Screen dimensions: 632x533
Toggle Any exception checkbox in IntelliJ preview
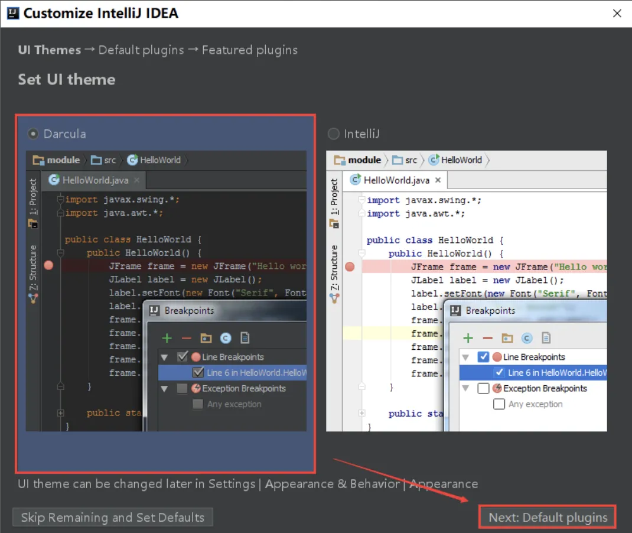click(x=499, y=404)
